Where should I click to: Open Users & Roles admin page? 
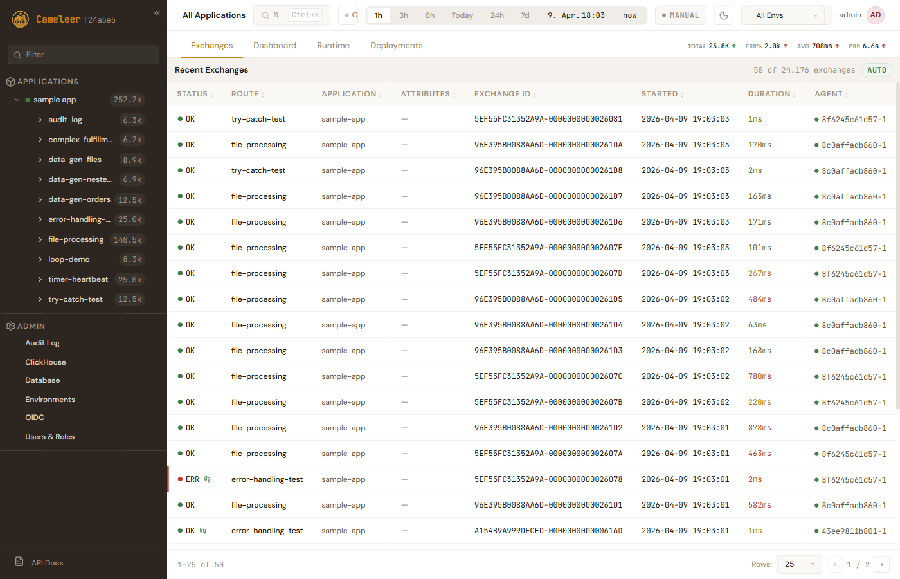point(50,437)
